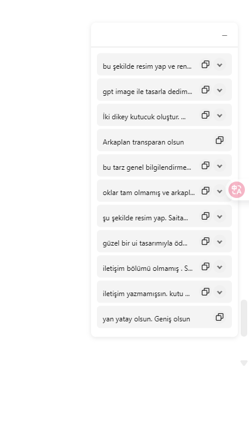
Task: Expand the 'gpt image ile tasarla' entry
Action: (x=220, y=90)
